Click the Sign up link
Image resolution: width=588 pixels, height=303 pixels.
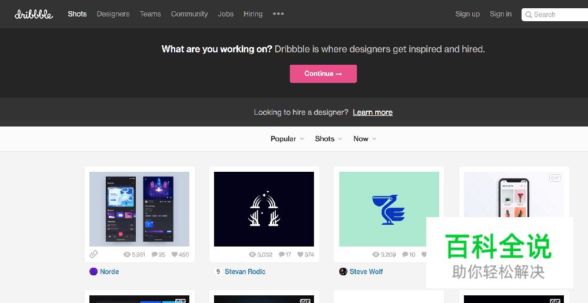(467, 14)
